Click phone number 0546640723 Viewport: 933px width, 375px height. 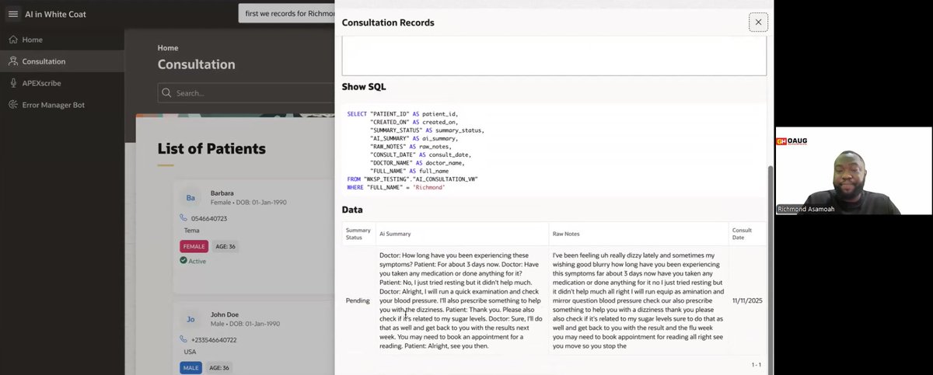click(x=210, y=219)
